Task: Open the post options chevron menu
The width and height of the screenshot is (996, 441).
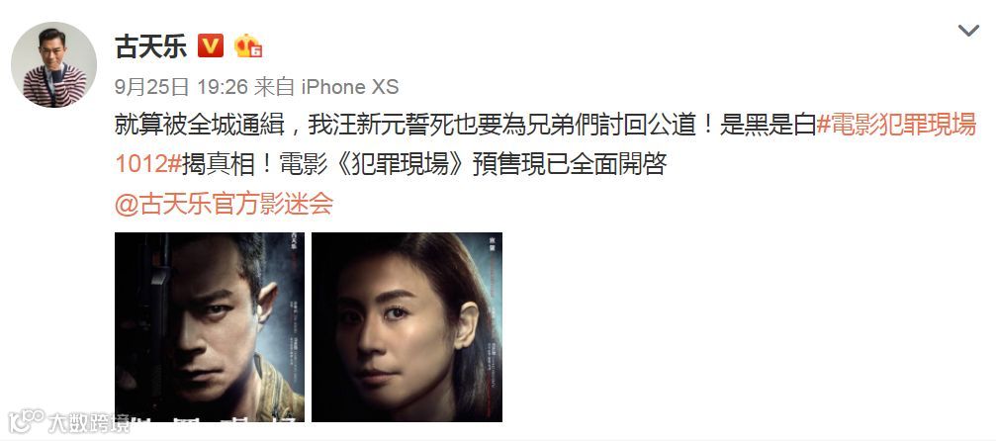Action: [x=968, y=31]
